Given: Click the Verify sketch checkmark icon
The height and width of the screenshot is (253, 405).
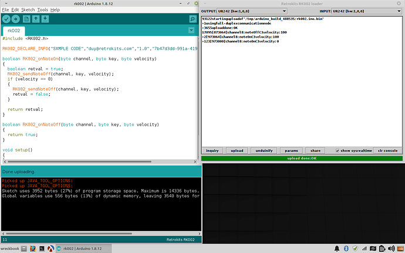Looking at the screenshot, I should pyautogui.click(x=6, y=19).
